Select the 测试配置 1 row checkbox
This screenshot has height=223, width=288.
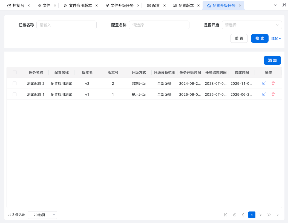[15, 94]
